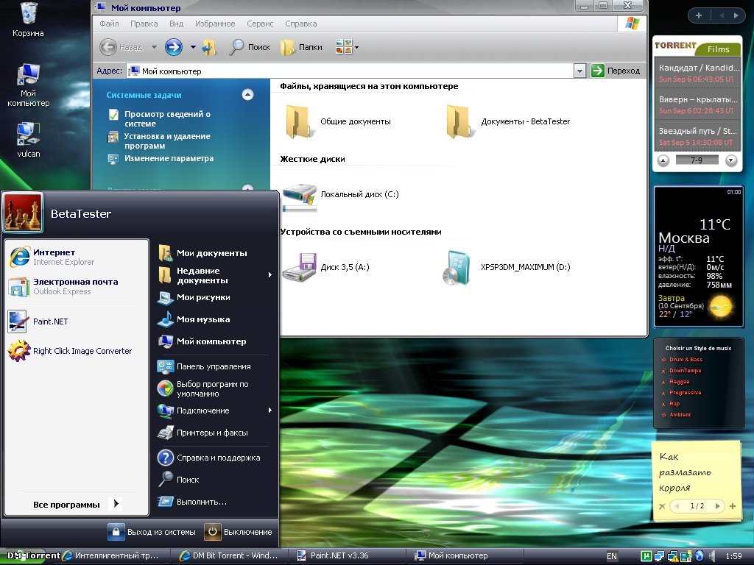Open the Звездный путь torrent entry in gadget
Image resolution: width=754 pixels, height=565 pixels.
pos(697,136)
